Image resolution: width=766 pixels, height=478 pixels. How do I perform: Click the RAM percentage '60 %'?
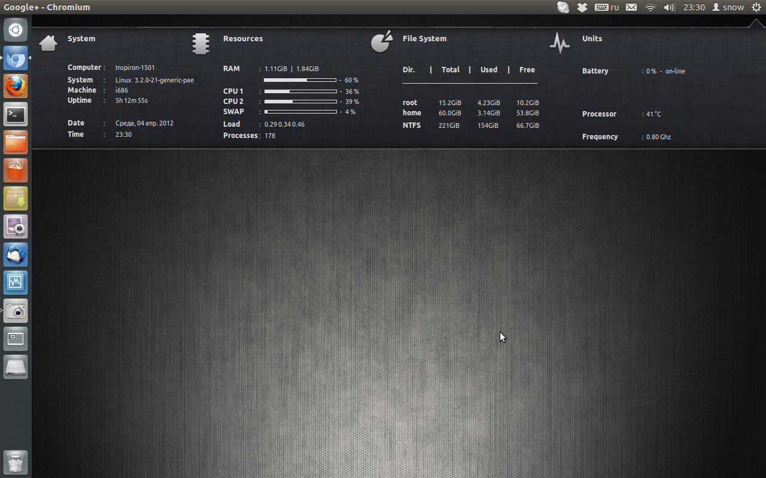click(x=352, y=80)
